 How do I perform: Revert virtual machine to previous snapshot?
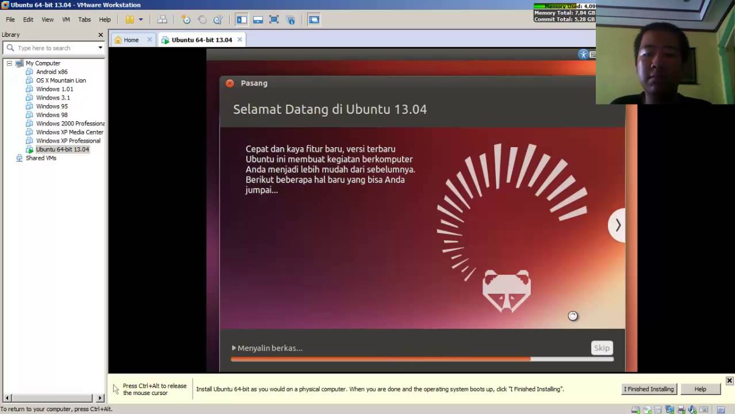pyautogui.click(x=202, y=20)
